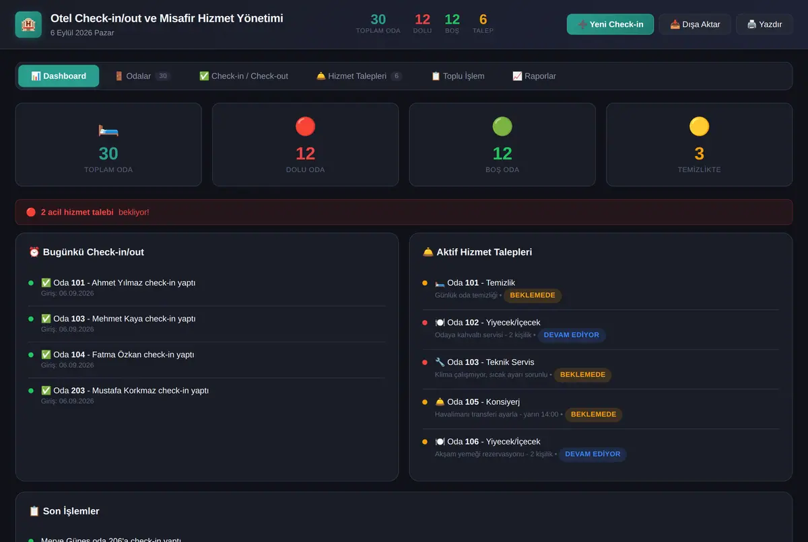Click the Yazdır button

point(764,24)
